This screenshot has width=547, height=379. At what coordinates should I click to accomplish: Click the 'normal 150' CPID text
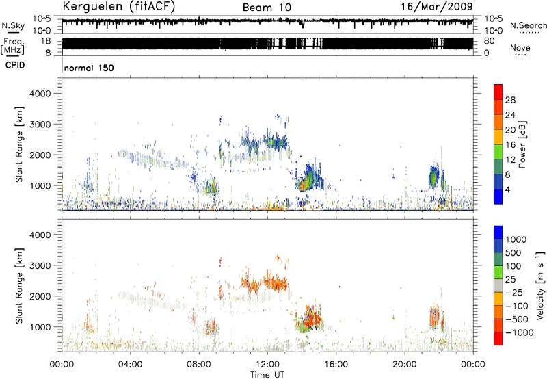[89, 68]
